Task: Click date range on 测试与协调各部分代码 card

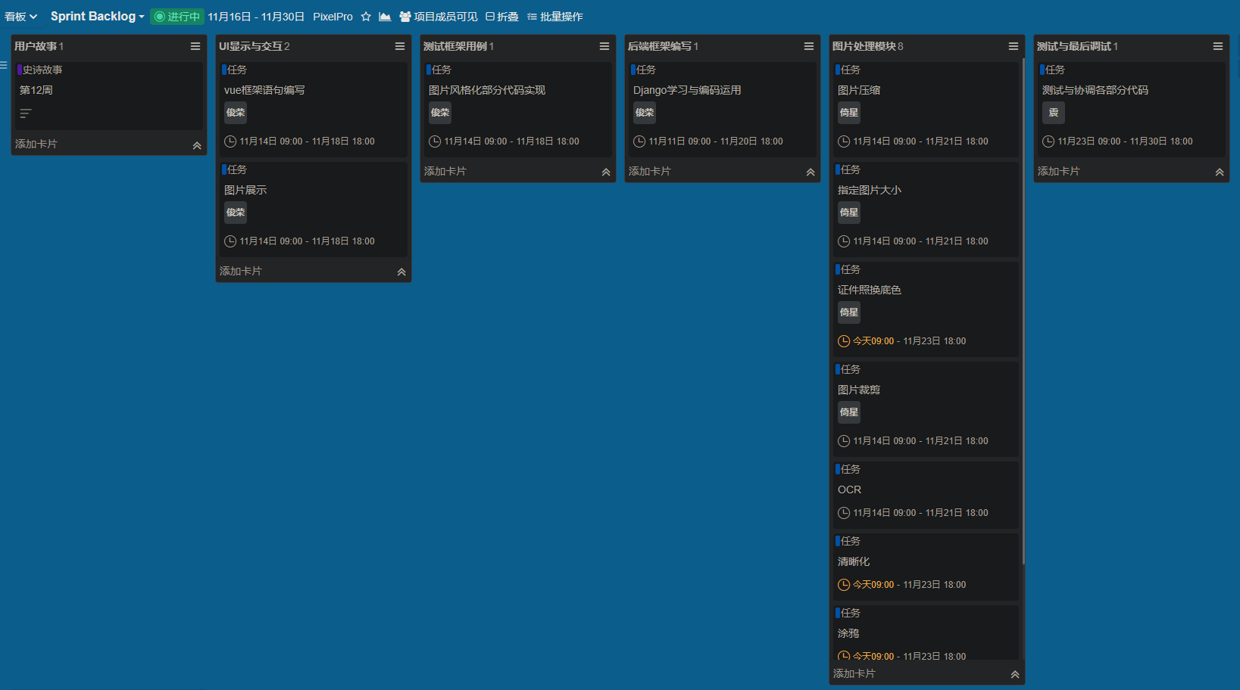Action: coord(1125,141)
